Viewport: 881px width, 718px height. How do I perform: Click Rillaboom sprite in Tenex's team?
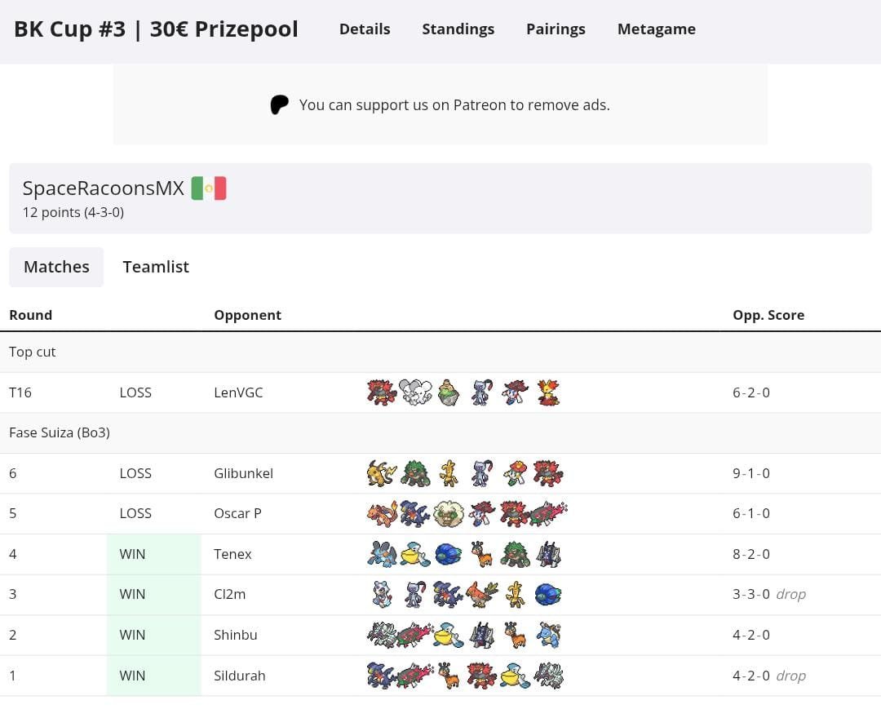tap(515, 554)
